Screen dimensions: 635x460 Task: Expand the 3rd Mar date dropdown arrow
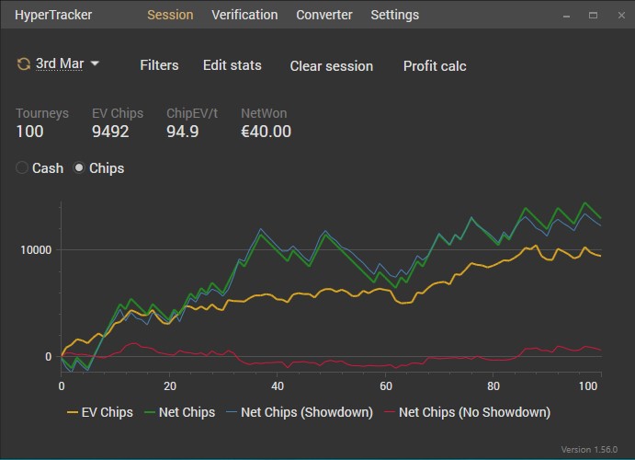point(95,64)
